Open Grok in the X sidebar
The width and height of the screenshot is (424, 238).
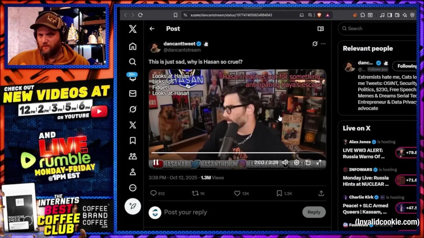point(133,109)
